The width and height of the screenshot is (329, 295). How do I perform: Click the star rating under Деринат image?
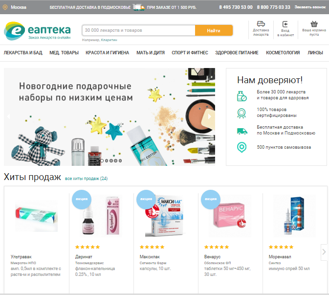tap(88, 247)
